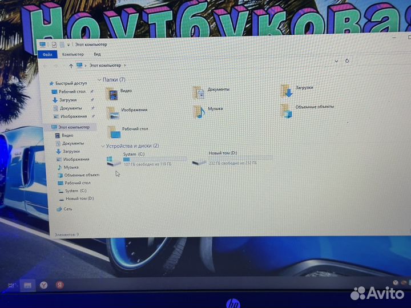Select the System (C:) drive icon in main pane
This screenshot has width=411, height=308.
[114, 160]
